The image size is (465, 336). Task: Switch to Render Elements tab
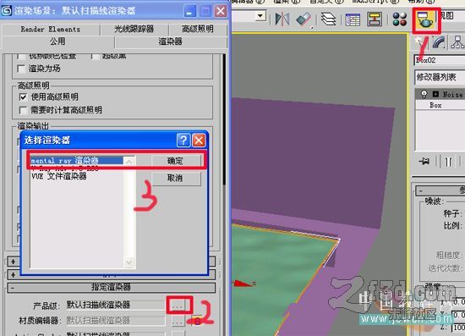click(x=51, y=29)
